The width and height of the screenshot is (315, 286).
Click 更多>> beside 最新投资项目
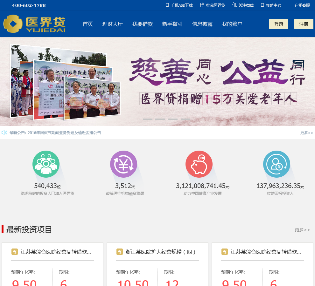[x=302, y=230]
